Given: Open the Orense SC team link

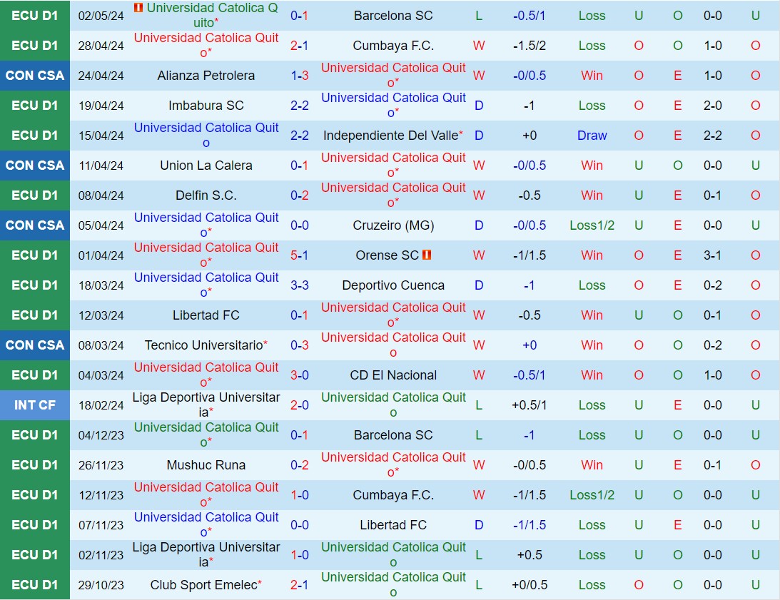Looking at the screenshot, I should coord(387,255).
